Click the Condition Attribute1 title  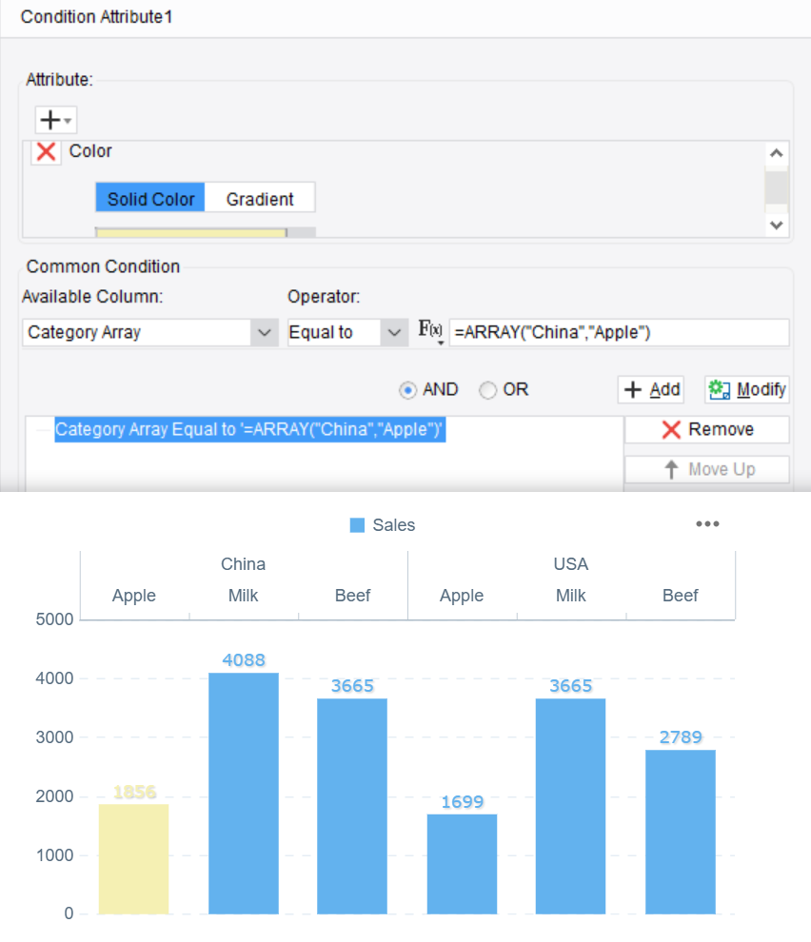point(97,16)
